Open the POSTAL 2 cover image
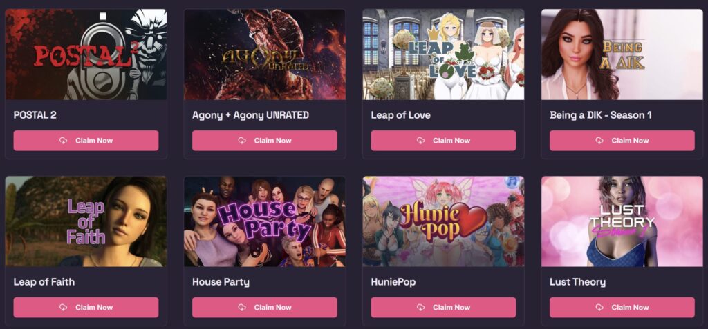Image resolution: width=708 pixels, height=329 pixels. pos(86,54)
